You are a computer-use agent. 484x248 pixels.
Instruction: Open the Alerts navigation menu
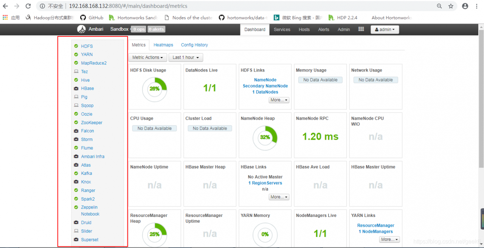pyautogui.click(x=324, y=30)
